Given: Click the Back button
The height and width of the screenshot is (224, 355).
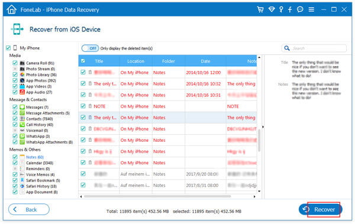Looking at the screenshot, I should 29,209.
